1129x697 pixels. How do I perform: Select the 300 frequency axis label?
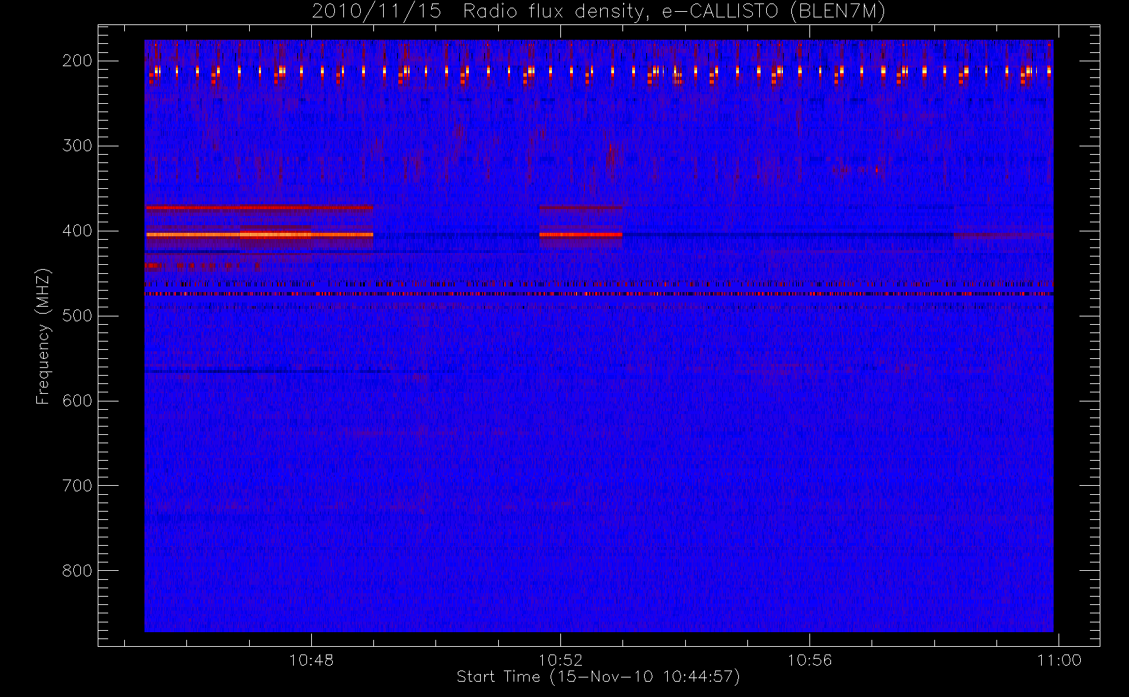tap(77, 146)
